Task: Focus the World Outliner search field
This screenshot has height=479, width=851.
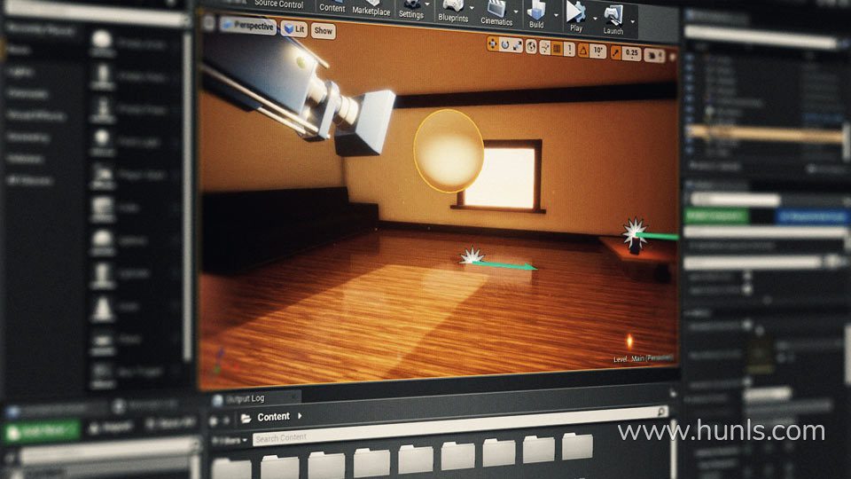Action: 761,36
